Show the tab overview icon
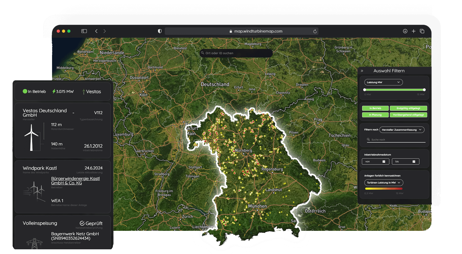 [x=422, y=31]
